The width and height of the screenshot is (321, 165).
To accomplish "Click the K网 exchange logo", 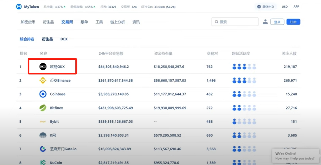I will (43, 135).
